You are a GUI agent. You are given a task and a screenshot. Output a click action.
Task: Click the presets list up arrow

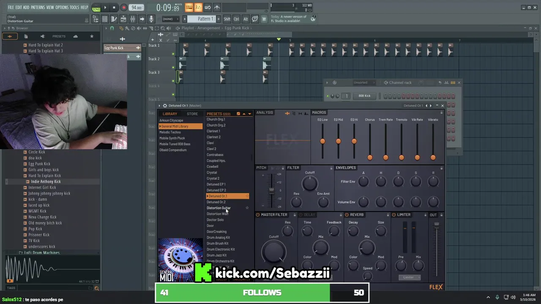coord(244,114)
